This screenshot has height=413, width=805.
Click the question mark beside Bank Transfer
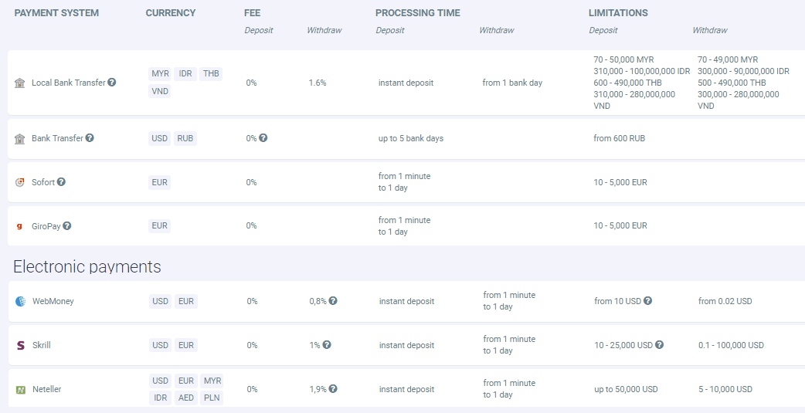tap(90, 138)
